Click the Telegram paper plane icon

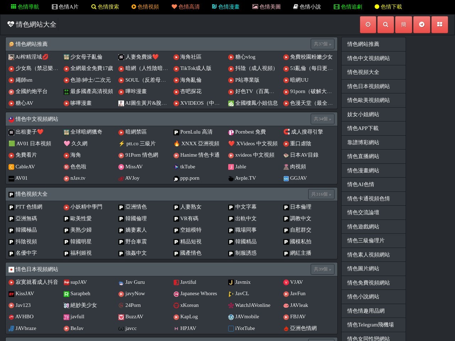pos(422,25)
